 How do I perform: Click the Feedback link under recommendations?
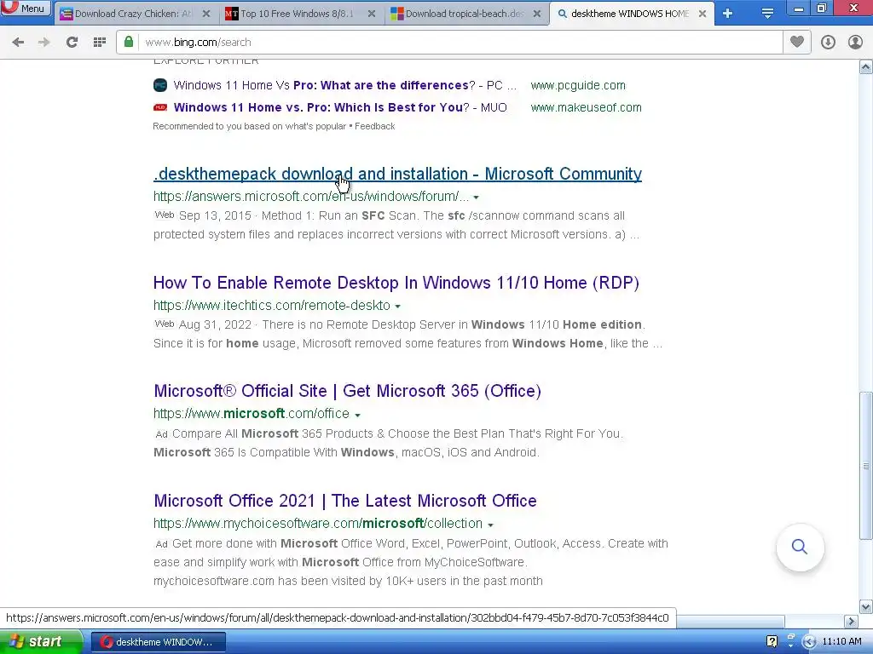[375, 126]
